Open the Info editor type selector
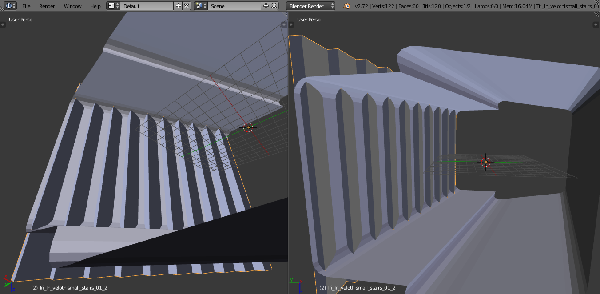Image resolution: width=600 pixels, height=294 pixels. [11, 6]
